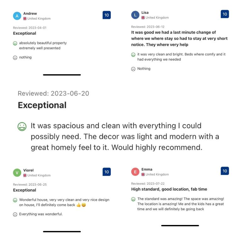
Task: Open the reviewer name Lisa
Action: (x=145, y=13)
